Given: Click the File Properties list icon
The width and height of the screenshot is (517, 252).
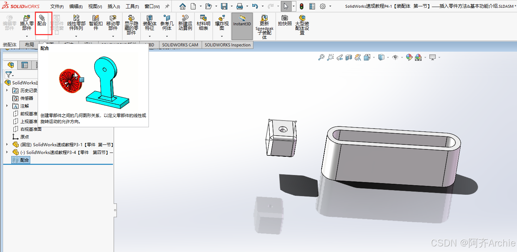Looking at the screenshot, I should pyautogui.click(x=312, y=6).
